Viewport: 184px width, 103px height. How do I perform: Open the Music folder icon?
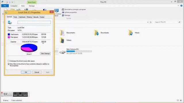click(131, 33)
